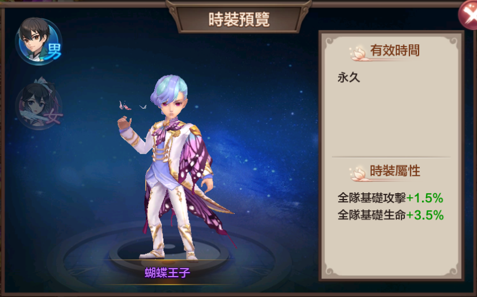Click the +3.5% green bonus value
477x297 pixels.
pos(425,215)
